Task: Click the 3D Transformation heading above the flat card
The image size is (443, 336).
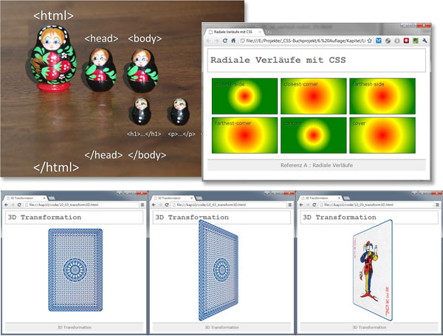Action: (44, 217)
